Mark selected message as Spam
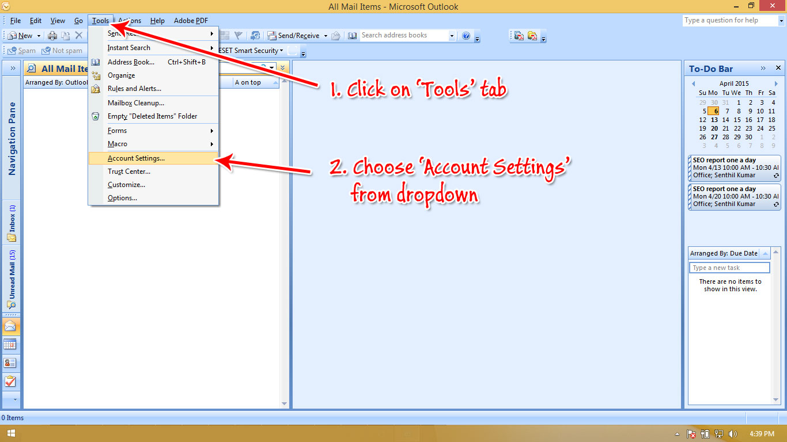The width and height of the screenshot is (787, 442). point(21,50)
